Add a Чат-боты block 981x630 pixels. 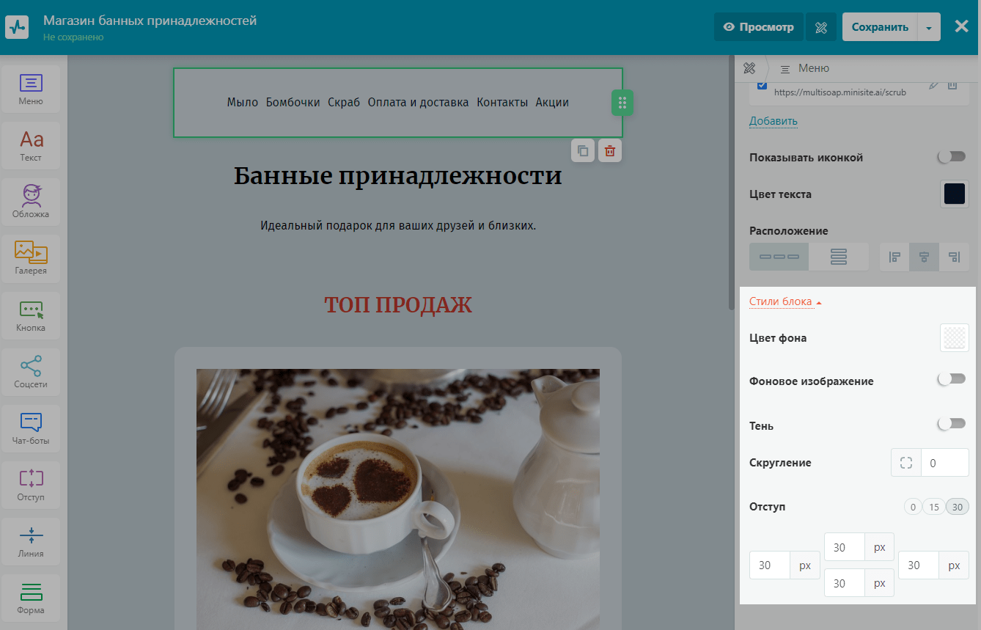(31, 428)
